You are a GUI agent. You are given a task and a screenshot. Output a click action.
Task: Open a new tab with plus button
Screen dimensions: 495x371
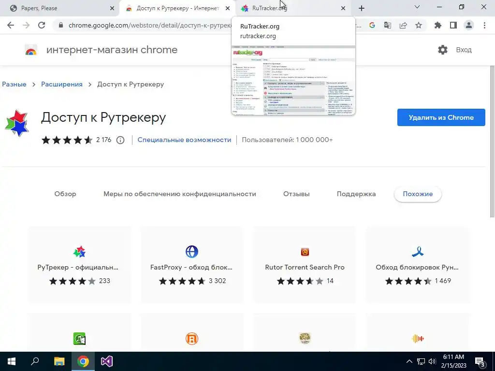coord(362,9)
